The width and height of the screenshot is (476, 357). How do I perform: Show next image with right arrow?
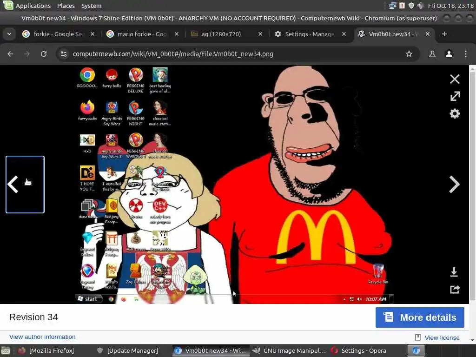[x=454, y=184]
